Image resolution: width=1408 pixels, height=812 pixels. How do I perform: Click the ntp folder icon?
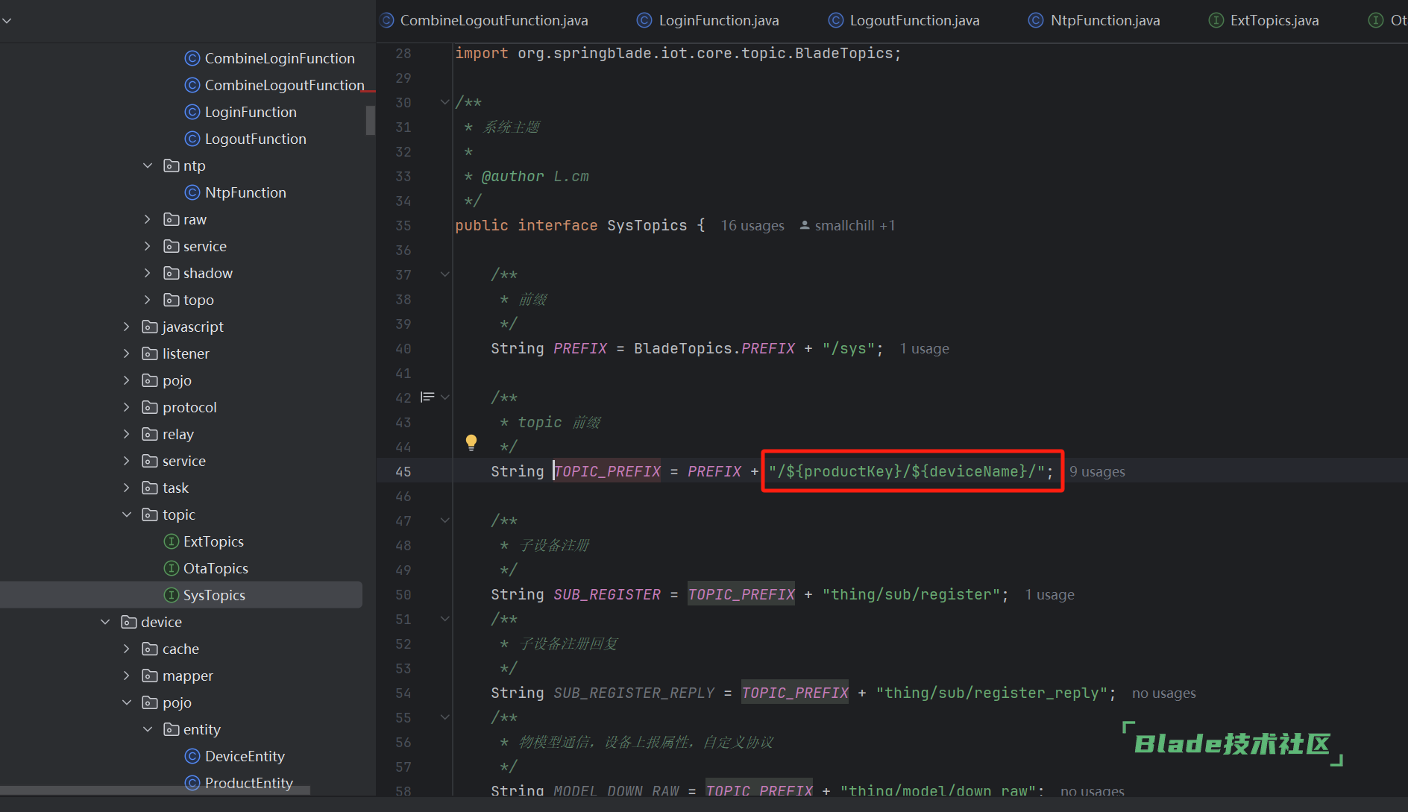tap(172, 166)
